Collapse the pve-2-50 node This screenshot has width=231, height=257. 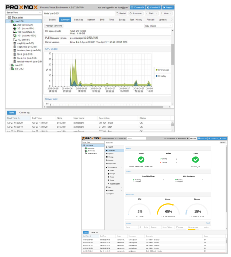10,21
